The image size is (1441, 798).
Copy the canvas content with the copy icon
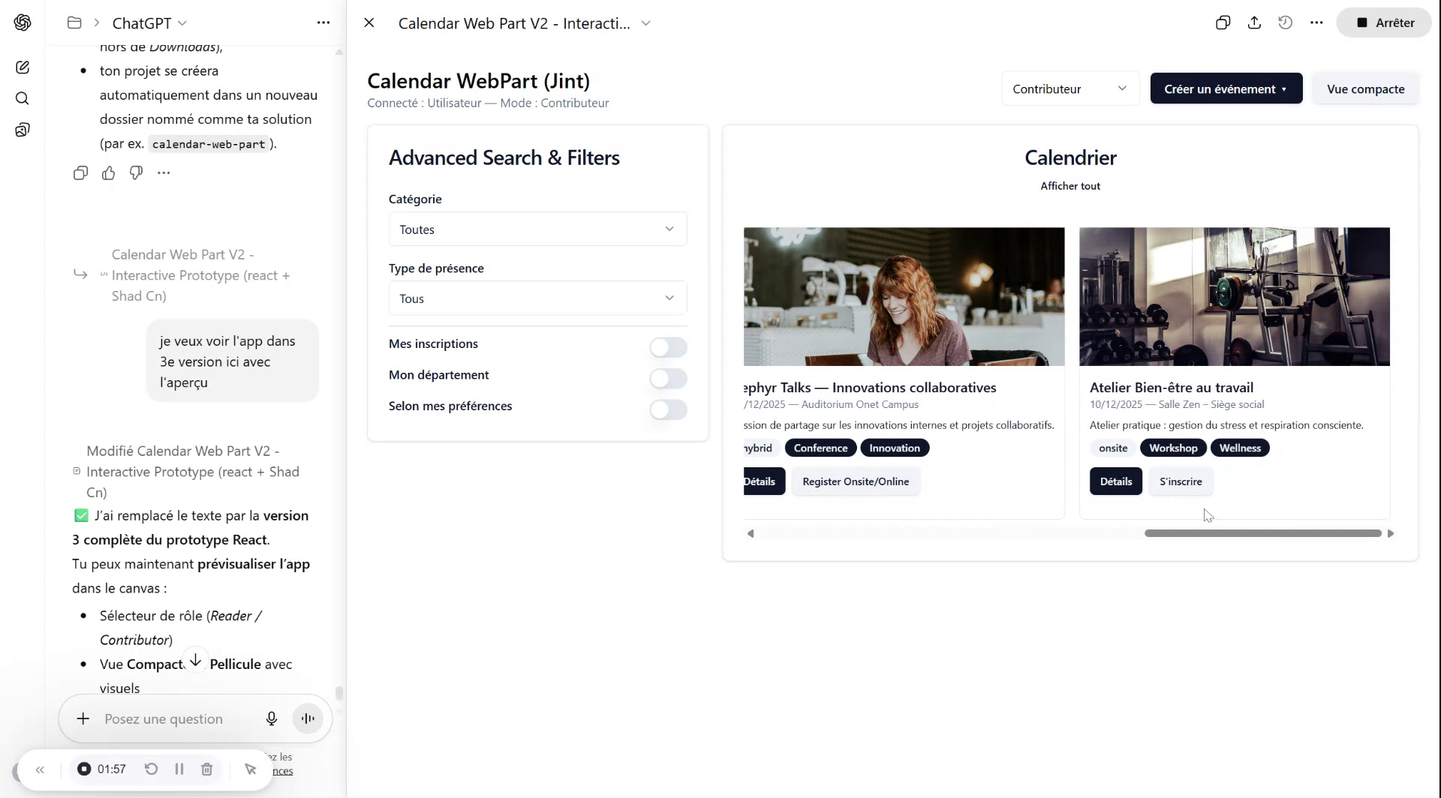pyautogui.click(x=1223, y=22)
